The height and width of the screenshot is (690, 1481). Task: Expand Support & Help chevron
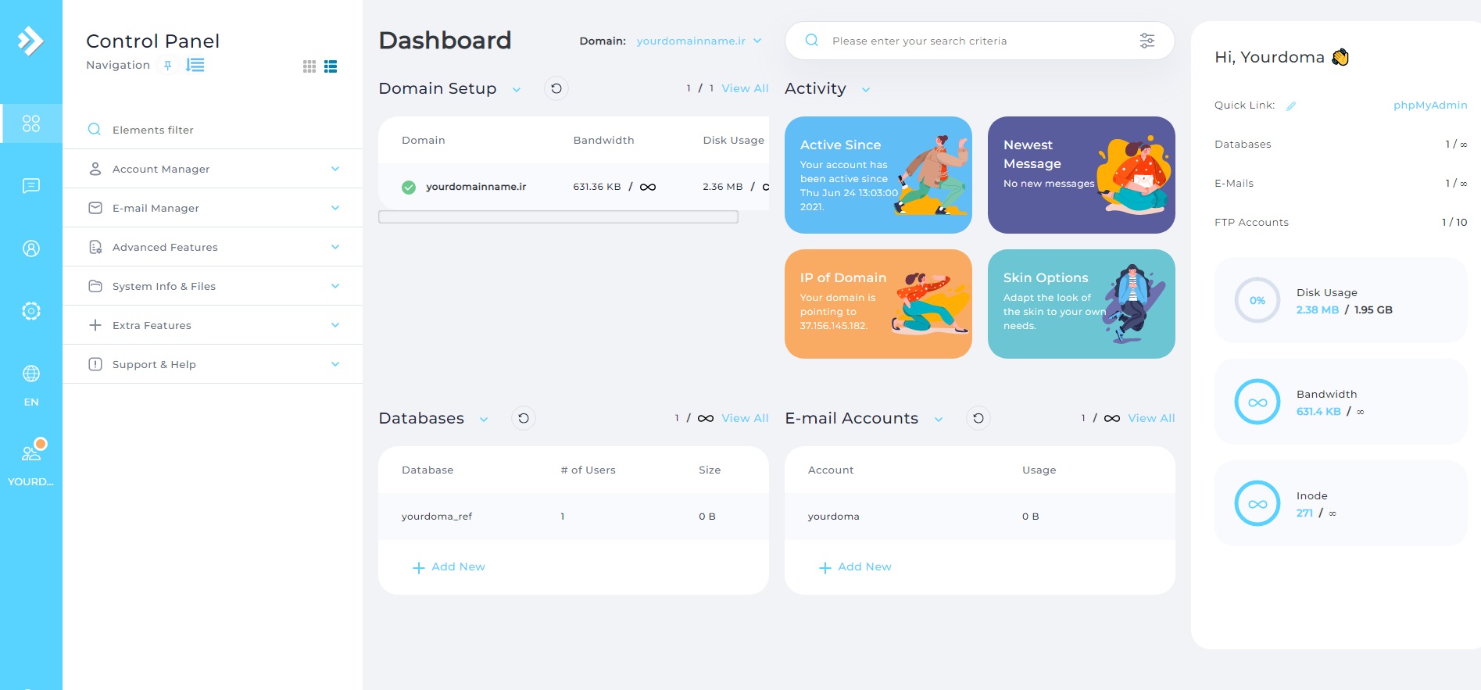click(x=335, y=364)
